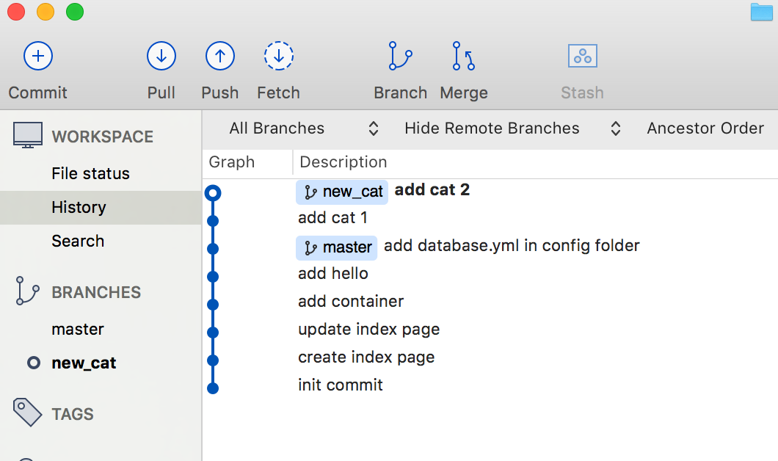Image resolution: width=778 pixels, height=461 pixels.
Task: Select the Pull icon
Action: click(161, 56)
